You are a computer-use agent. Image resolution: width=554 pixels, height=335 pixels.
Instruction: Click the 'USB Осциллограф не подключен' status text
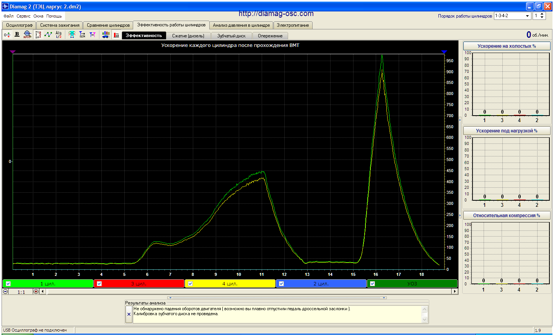(35, 330)
